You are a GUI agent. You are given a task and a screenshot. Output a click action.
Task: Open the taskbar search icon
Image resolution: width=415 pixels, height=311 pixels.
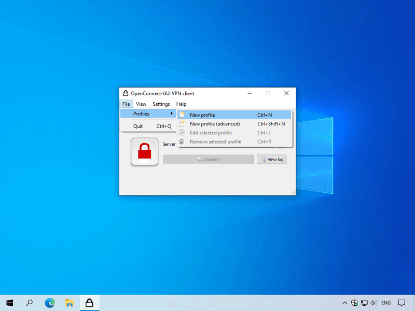tap(30, 303)
